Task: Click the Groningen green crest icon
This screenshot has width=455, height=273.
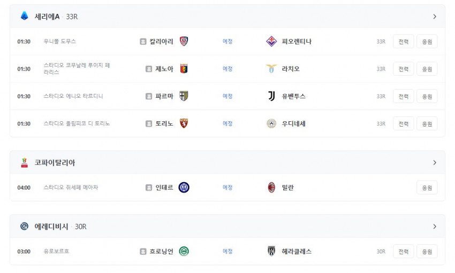Action: coord(184,251)
